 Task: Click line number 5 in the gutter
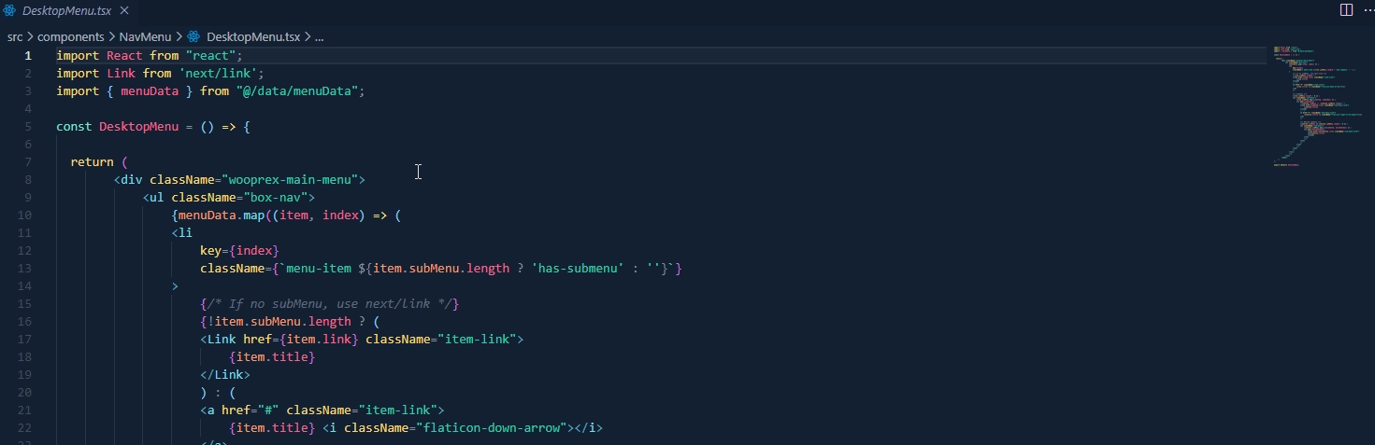(x=29, y=127)
